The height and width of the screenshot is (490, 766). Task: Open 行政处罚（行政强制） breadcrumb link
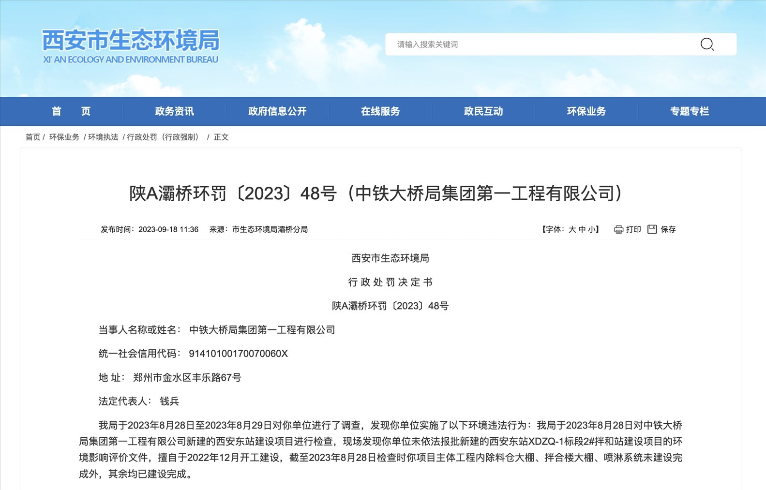tap(164, 137)
